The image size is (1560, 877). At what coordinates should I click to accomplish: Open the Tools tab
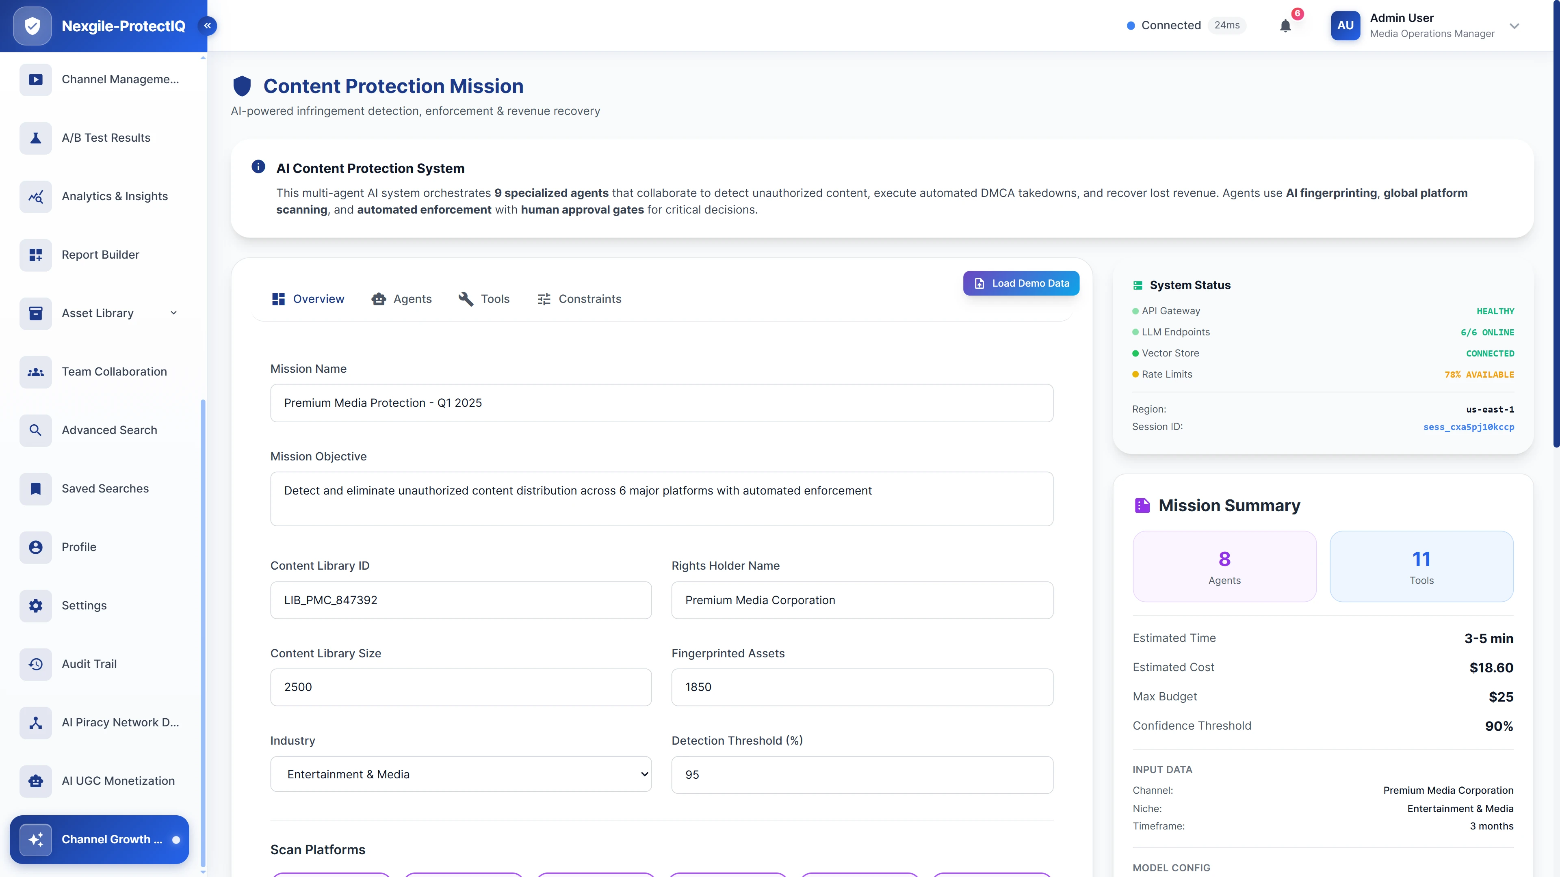pyautogui.click(x=484, y=299)
